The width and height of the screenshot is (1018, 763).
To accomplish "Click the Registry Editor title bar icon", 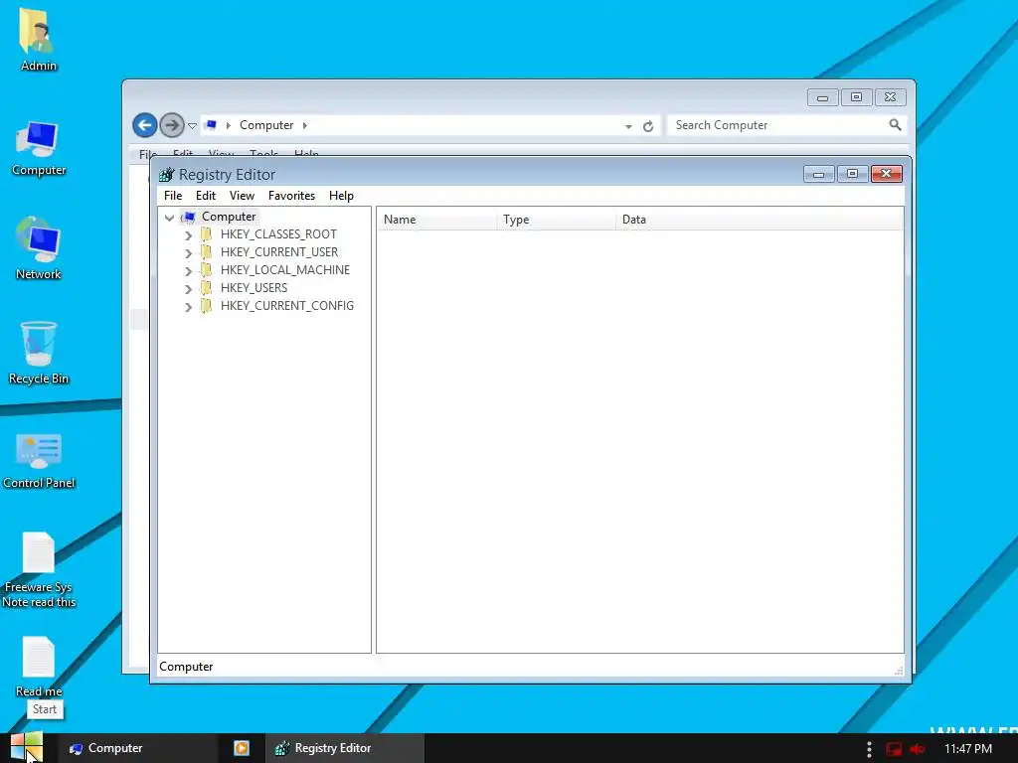I will [x=167, y=175].
